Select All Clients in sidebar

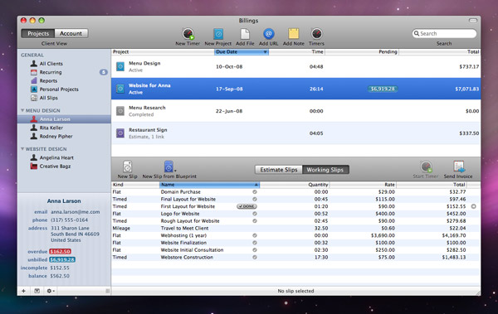click(51, 64)
